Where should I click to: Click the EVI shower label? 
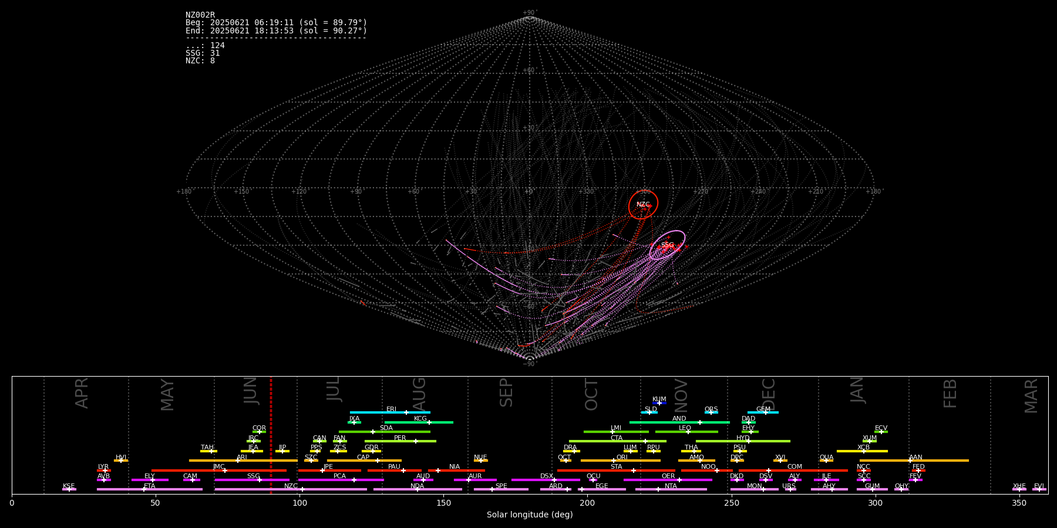pyautogui.click(x=1039, y=486)
